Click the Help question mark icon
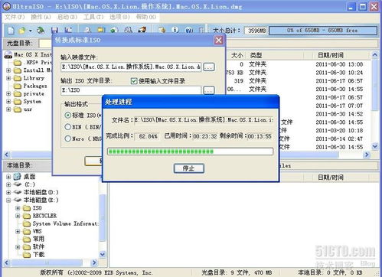Viewport: 382px width, 277px height. point(189,31)
